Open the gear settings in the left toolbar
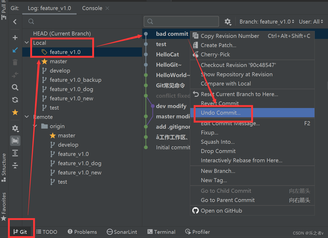Screen dimensions: 328x238 [x=15, y=128]
